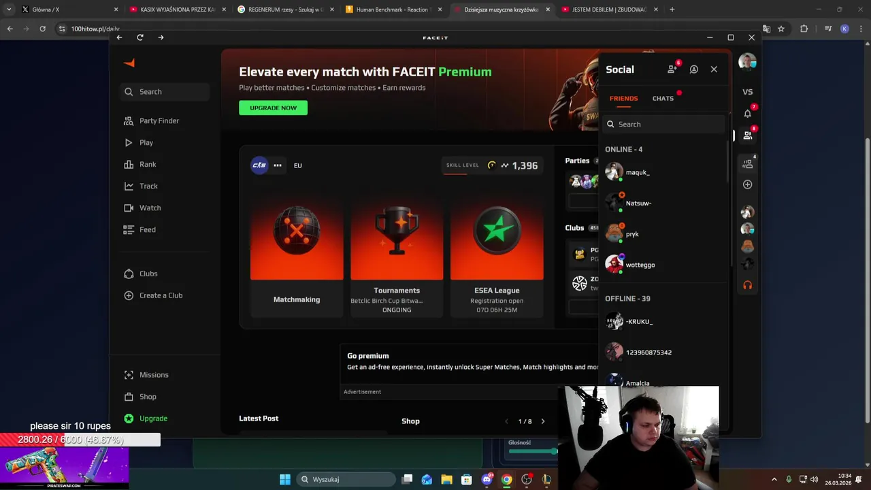Reload the FACEIT app page
The height and width of the screenshot is (490, 871).
click(x=140, y=37)
